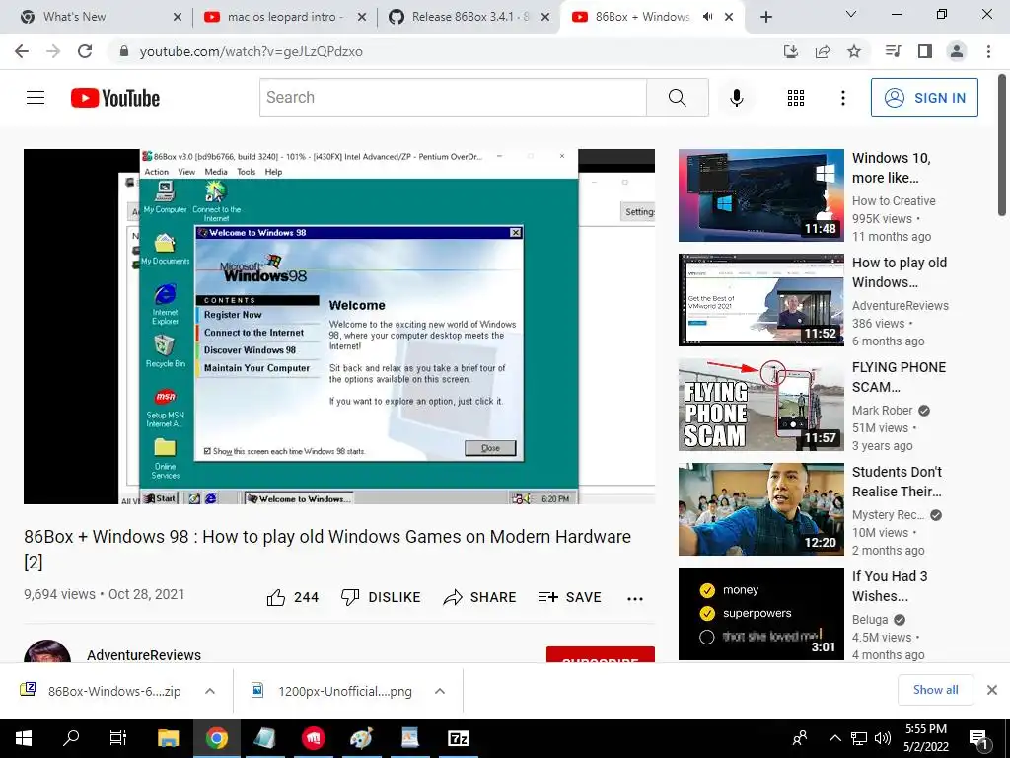1010x758 pixels.
Task: Close the mac os leopard tab
Action: coord(362,17)
